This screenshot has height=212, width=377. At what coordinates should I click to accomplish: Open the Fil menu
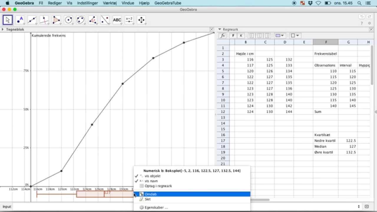pos(41,3)
